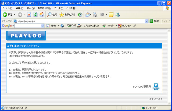Open the Google logo dropdown menu
Screen dimensions: 172x111
coord(13,26)
